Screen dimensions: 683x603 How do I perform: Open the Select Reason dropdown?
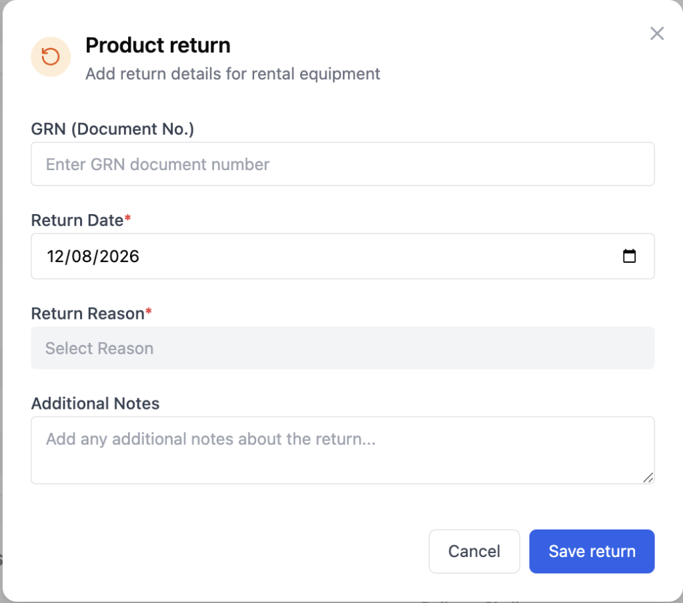342,348
